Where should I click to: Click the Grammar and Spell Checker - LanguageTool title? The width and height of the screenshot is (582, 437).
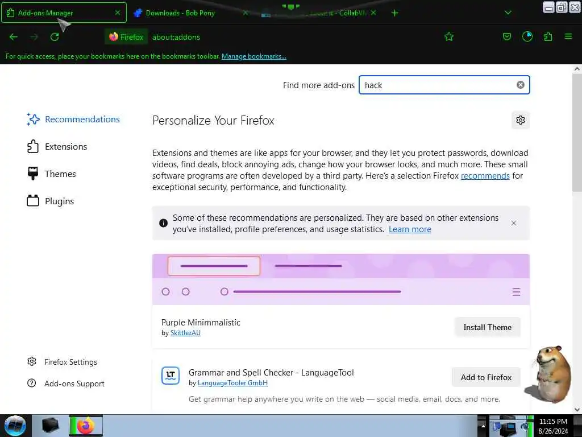271,372
